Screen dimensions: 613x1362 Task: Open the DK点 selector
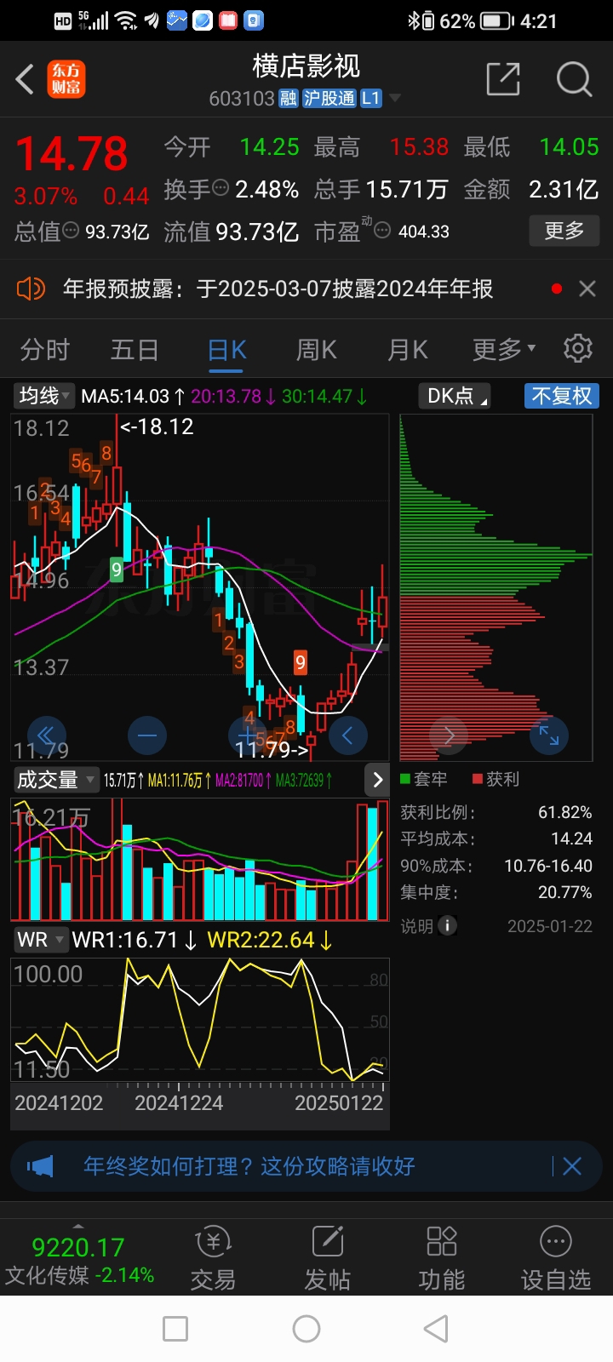click(x=455, y=396)
